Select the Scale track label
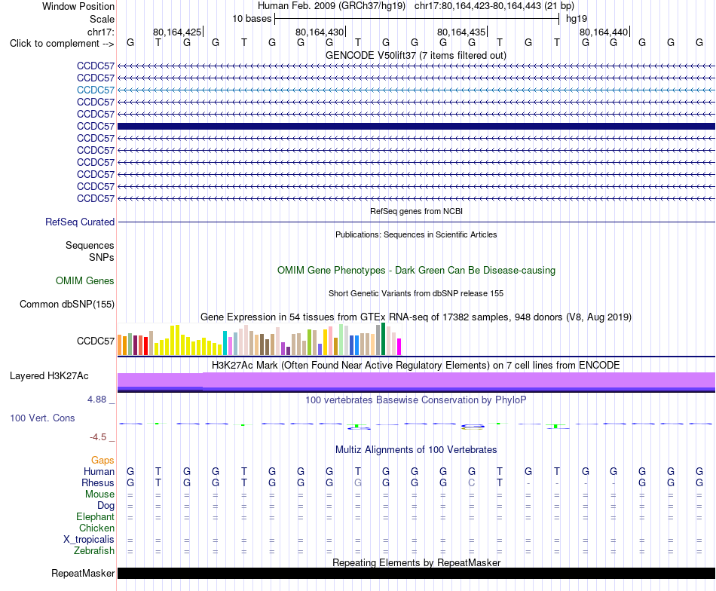716x591 pixels. coord(102,19)
